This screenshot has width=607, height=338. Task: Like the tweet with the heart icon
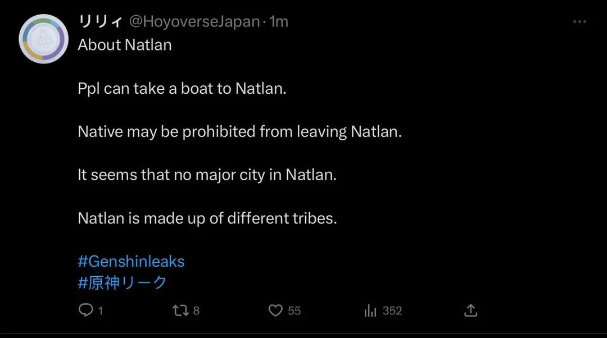click(275, 310)
